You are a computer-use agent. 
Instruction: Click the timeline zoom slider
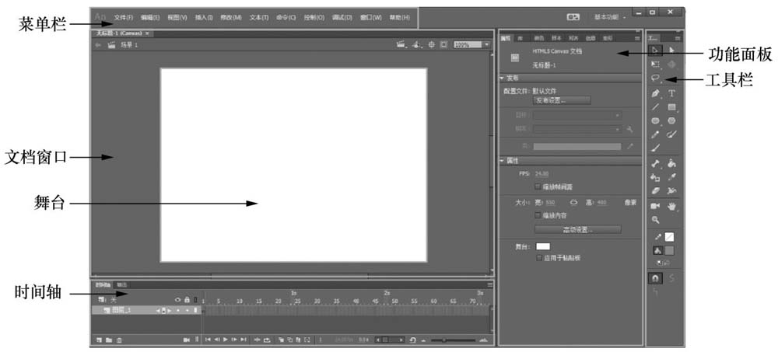click(x=453, y=340)
